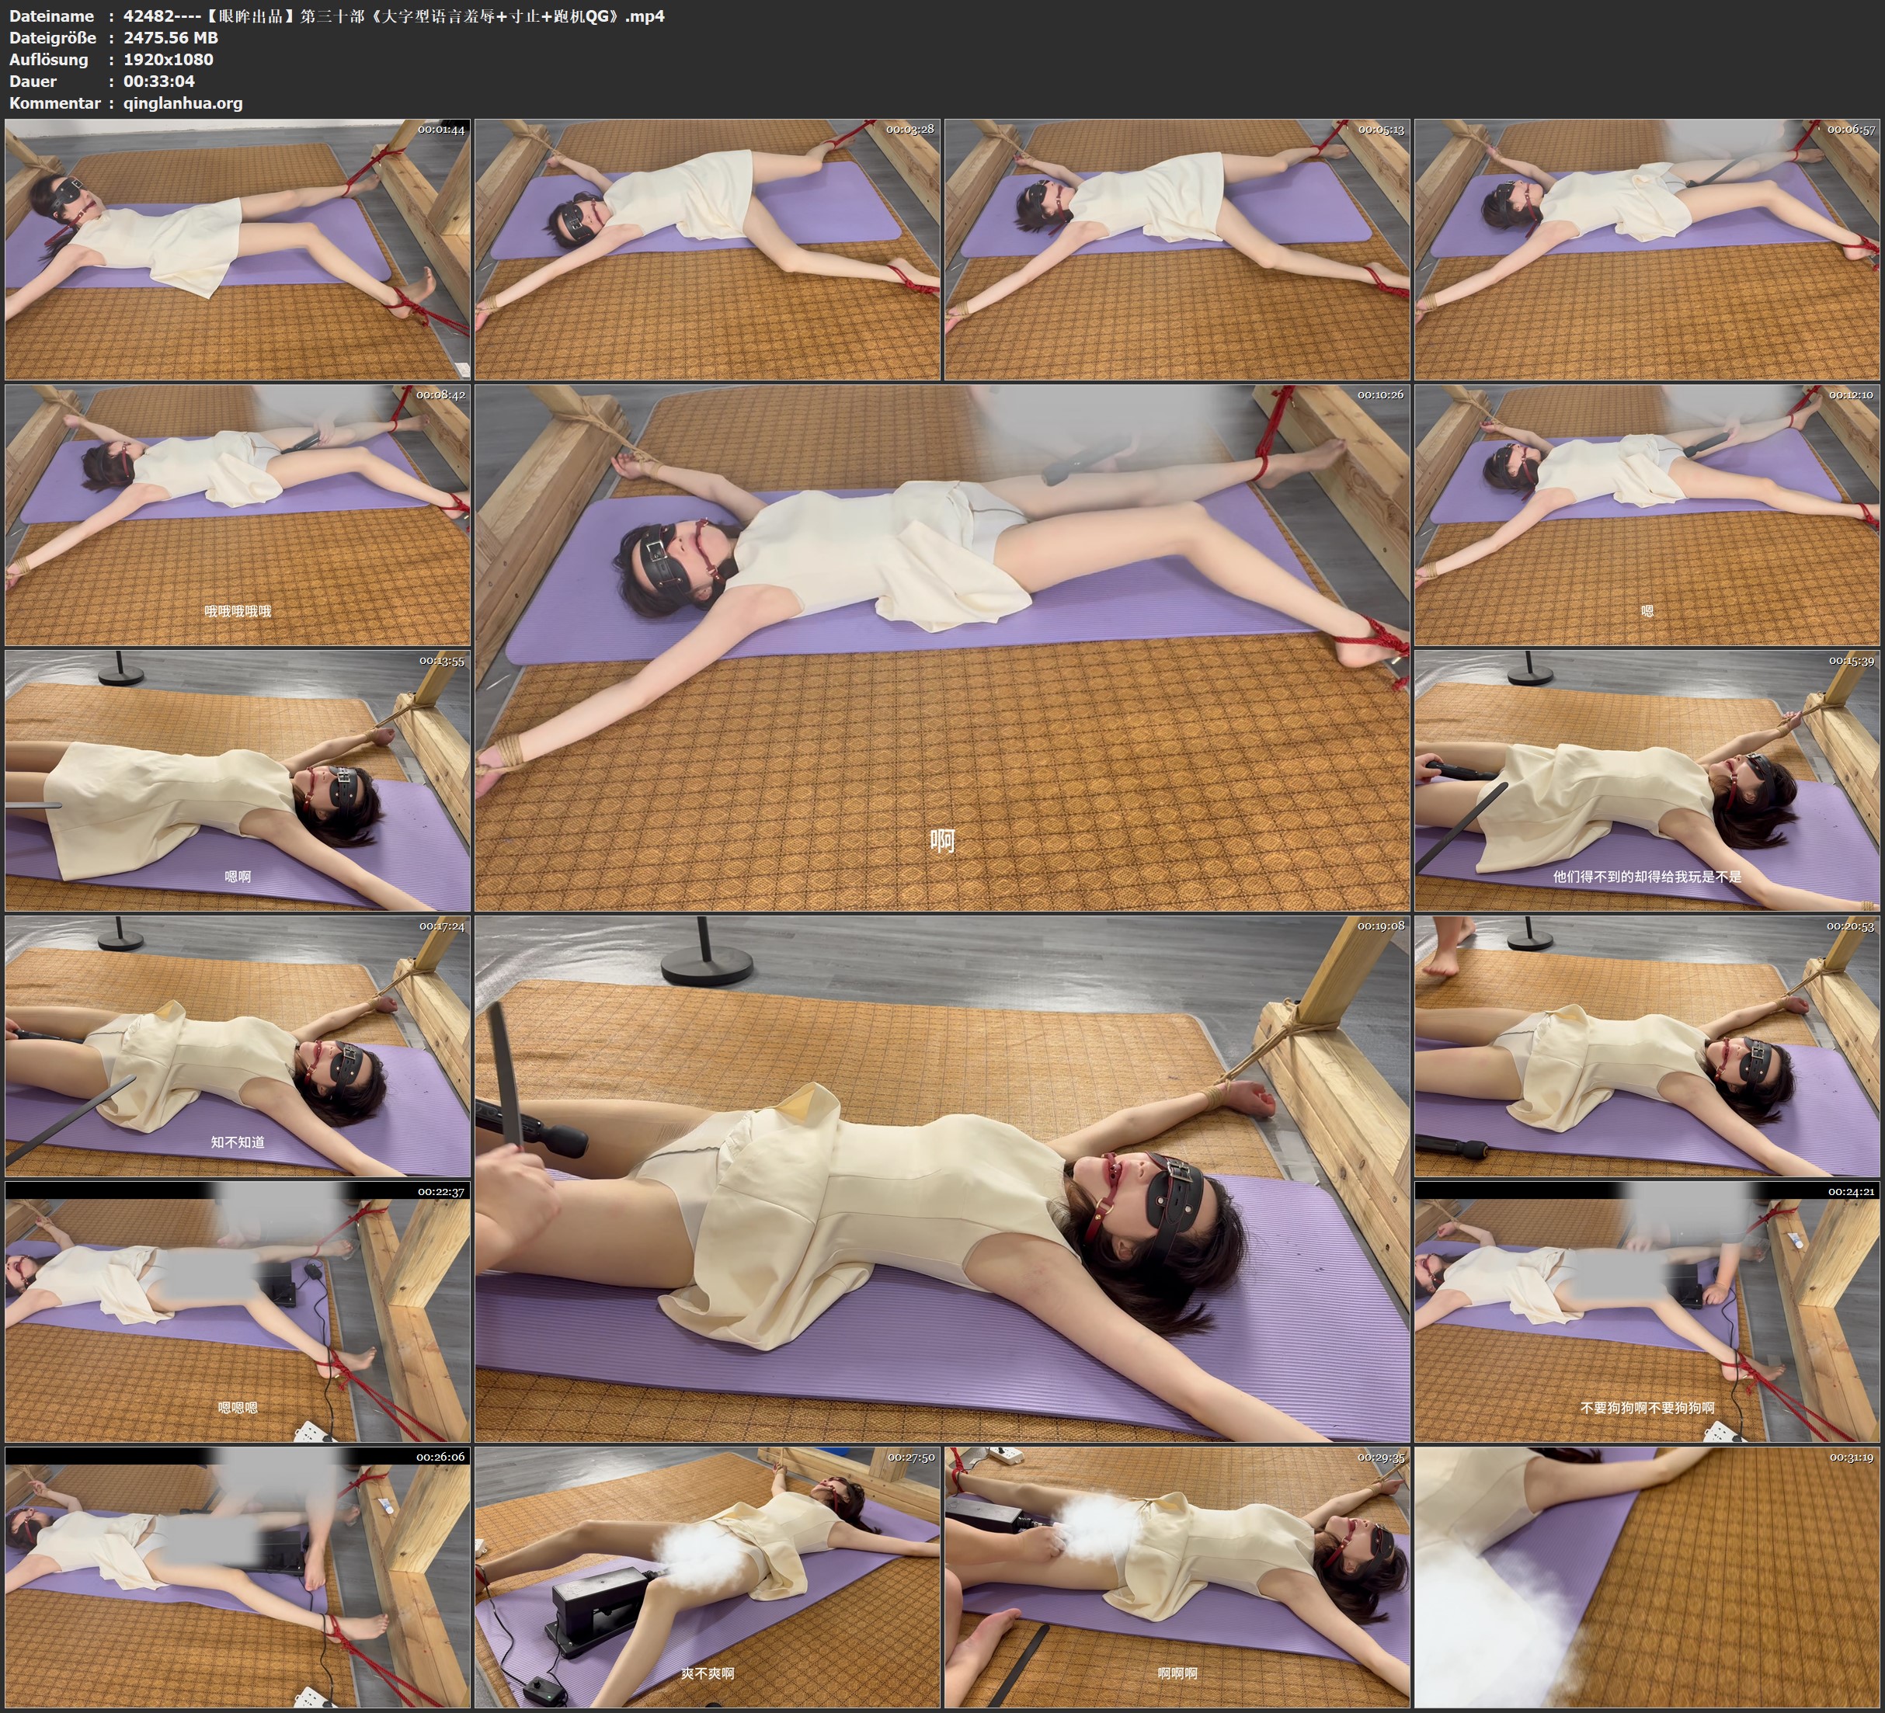Open the frame timestamped 00:12:10
Image resolution: width=1885 pixels, height=1713 pixels.
pos(1647,515)
